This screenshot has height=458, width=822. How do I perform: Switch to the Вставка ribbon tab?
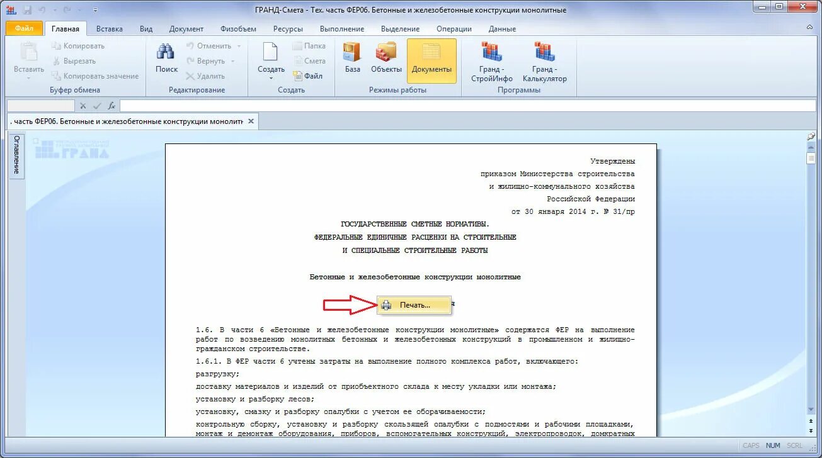click(x=110, y=29)
